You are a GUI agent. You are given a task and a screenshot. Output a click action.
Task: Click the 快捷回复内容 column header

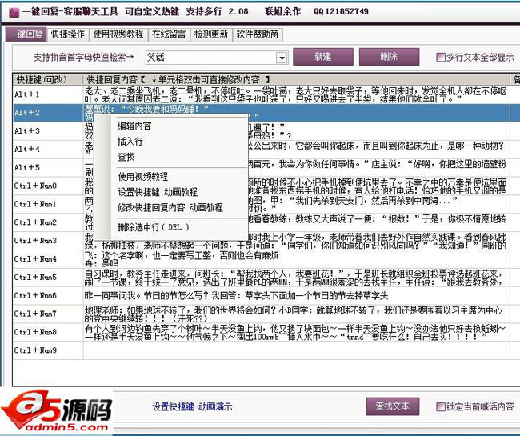pos(296,79)
